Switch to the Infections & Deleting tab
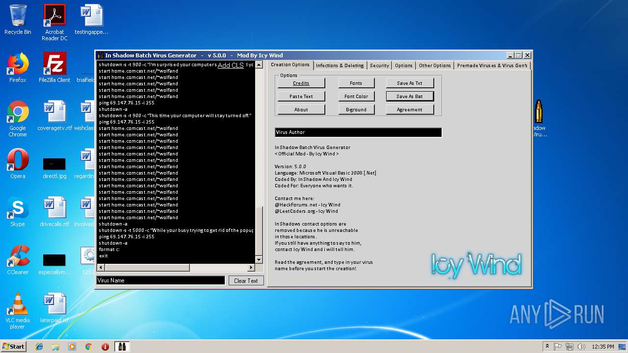Viewport: 628px width, 353px height. point(340,66)
